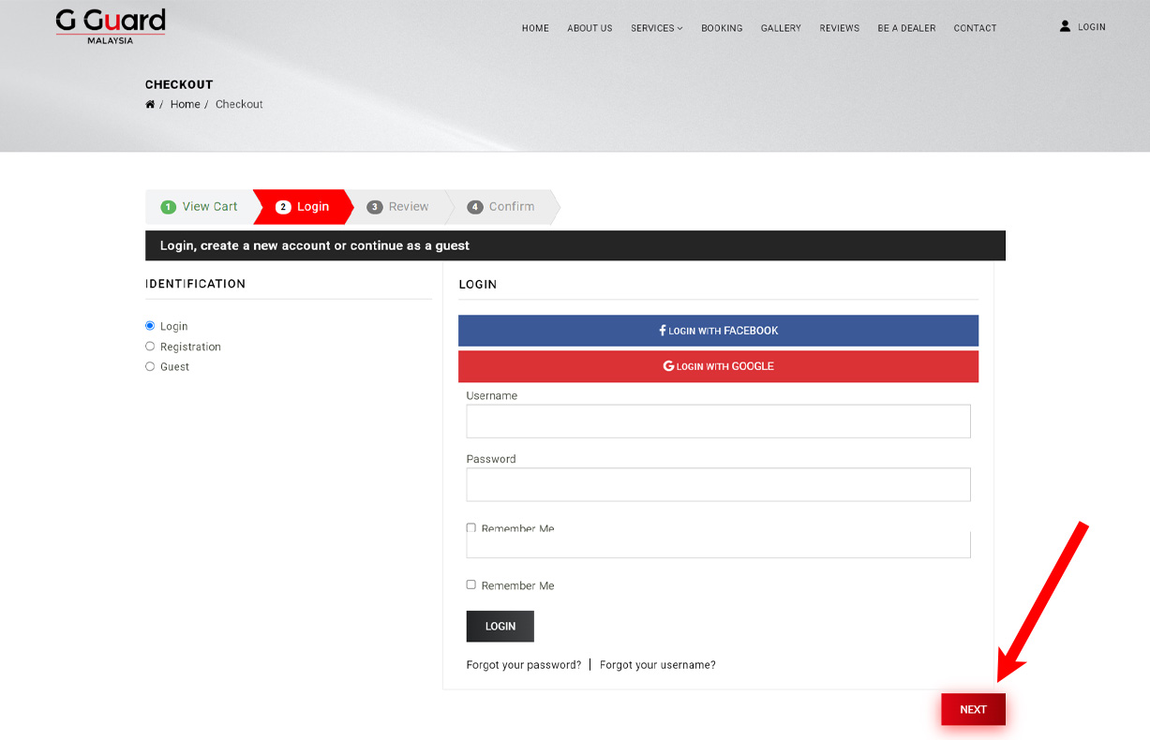Jump to the Review checkout step

398,207
